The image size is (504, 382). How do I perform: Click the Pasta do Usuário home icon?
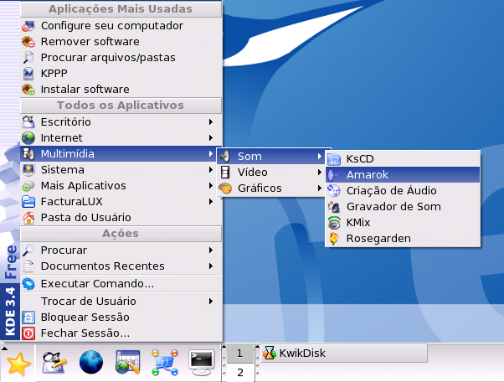[28, 218]
